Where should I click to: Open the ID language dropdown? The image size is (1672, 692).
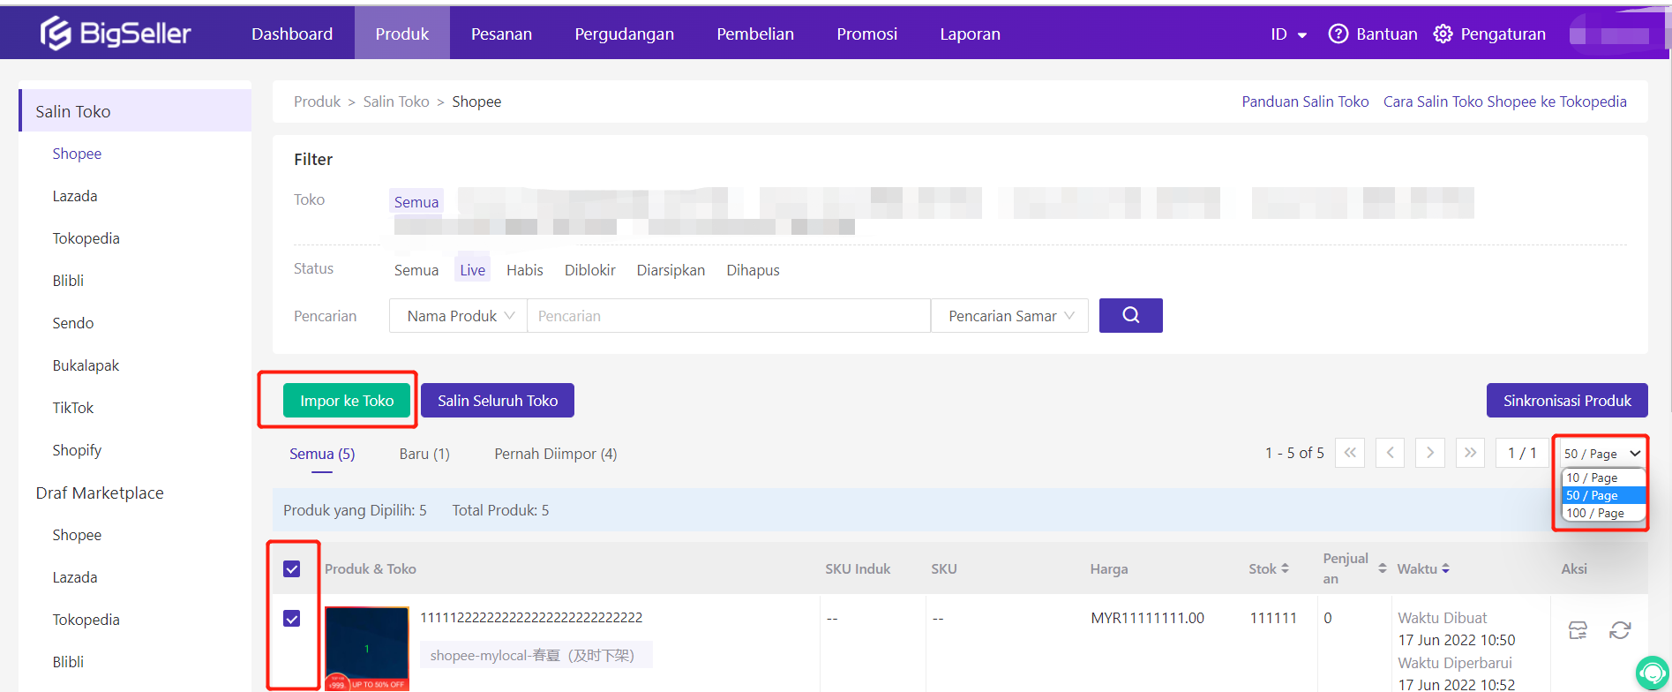click(1288, 34)
